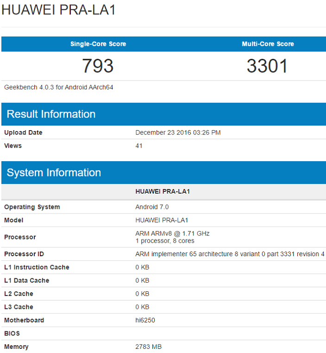Click the Views label
The width and height of the screenshot is (326, 353).
[13, 145]
